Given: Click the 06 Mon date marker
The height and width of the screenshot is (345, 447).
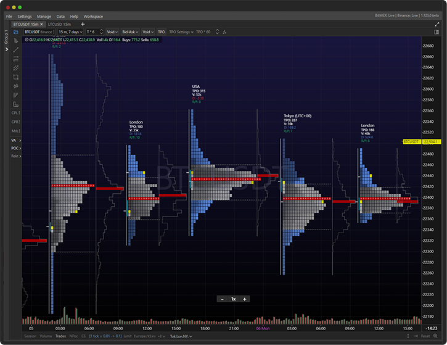Looking at the screenshot, I should pyautogui.click(x=263, y=328).
